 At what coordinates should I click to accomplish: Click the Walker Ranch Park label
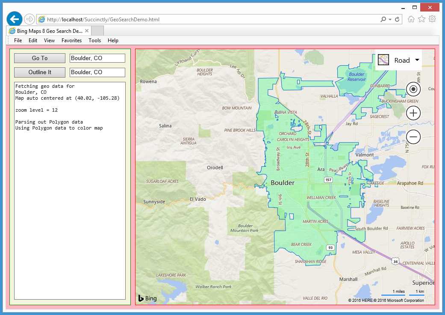213,287
